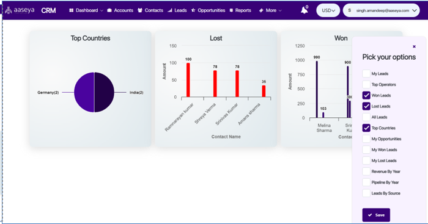Open the USD currency dropdown
This screenshot has height=224, width=428.
pos(328,10)
